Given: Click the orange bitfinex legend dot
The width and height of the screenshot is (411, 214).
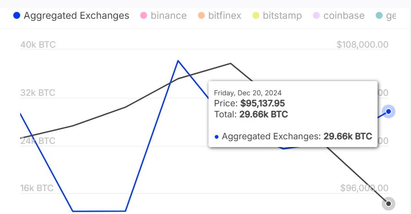Looking at the screenshot, I should tap(201, 16).
